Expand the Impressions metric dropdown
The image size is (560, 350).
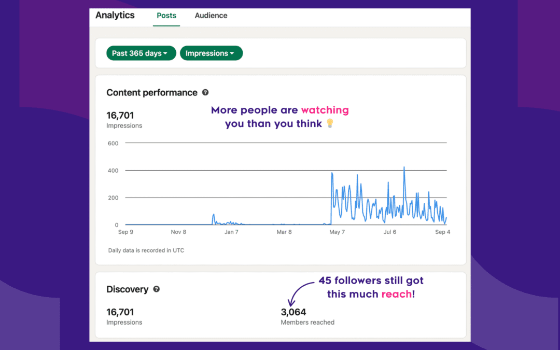coord(211,53)
